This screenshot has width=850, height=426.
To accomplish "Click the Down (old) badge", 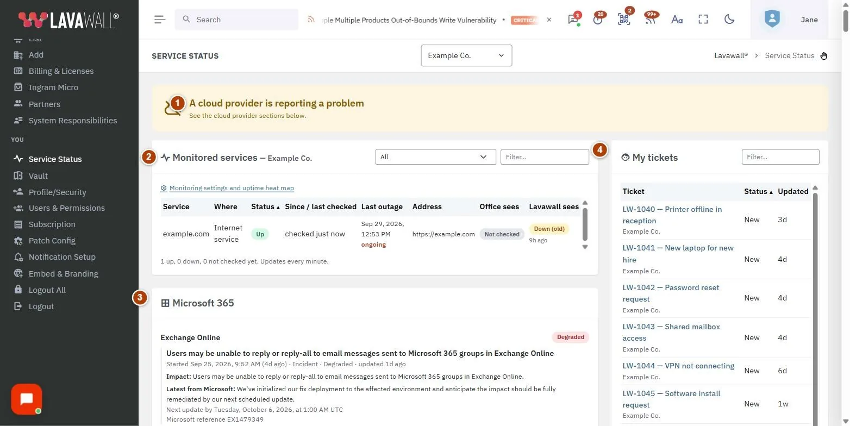I will (x=549, y=229).
